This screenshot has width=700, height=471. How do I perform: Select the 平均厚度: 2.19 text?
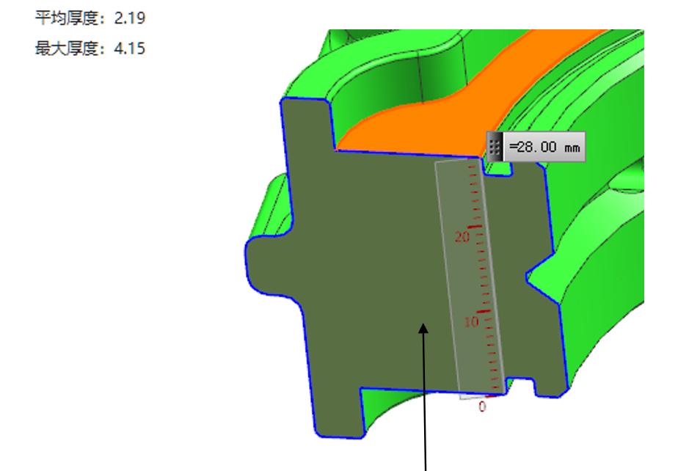(90, 18)
